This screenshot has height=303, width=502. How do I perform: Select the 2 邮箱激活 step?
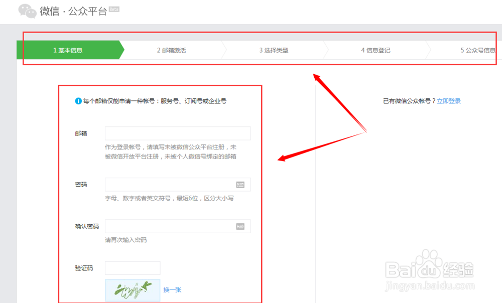tap(172, 50)
